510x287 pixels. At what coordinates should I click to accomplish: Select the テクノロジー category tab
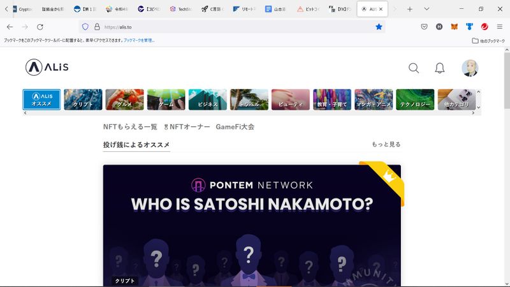pyautogui.click(x=415, y=99)
